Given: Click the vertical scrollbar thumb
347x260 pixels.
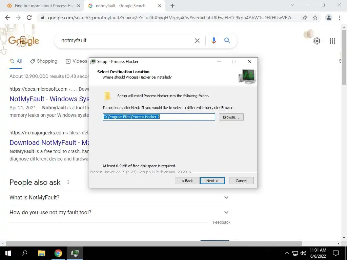Looking at the screenshot, I should pyautogui.click(x=344, y=57).
